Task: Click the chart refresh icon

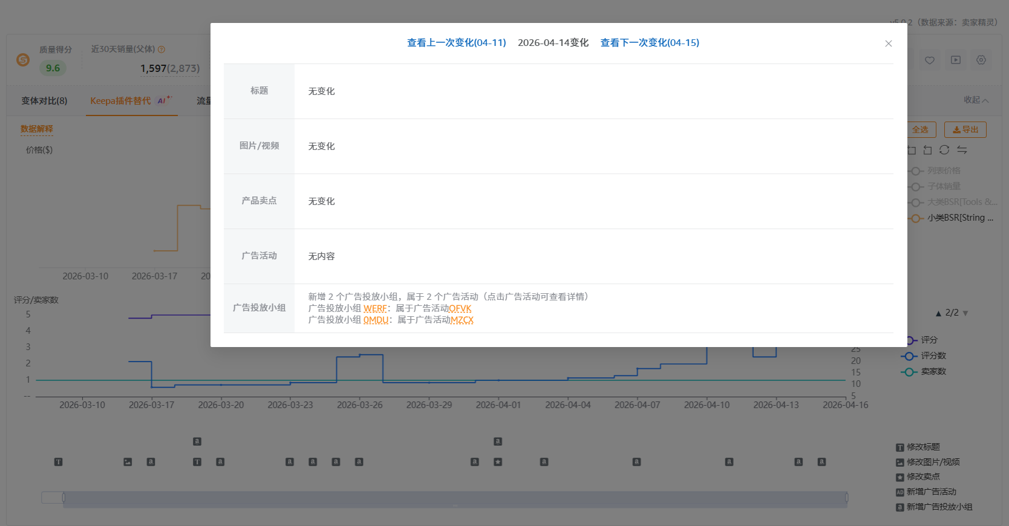Action: (x=944, y=150)
